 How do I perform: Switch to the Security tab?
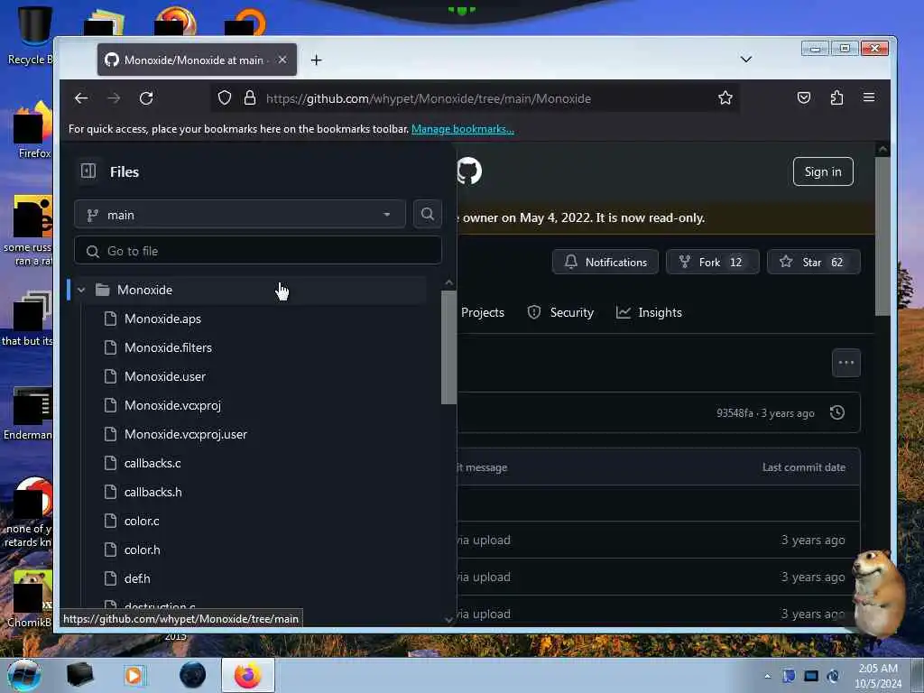[x=560, y=313]
